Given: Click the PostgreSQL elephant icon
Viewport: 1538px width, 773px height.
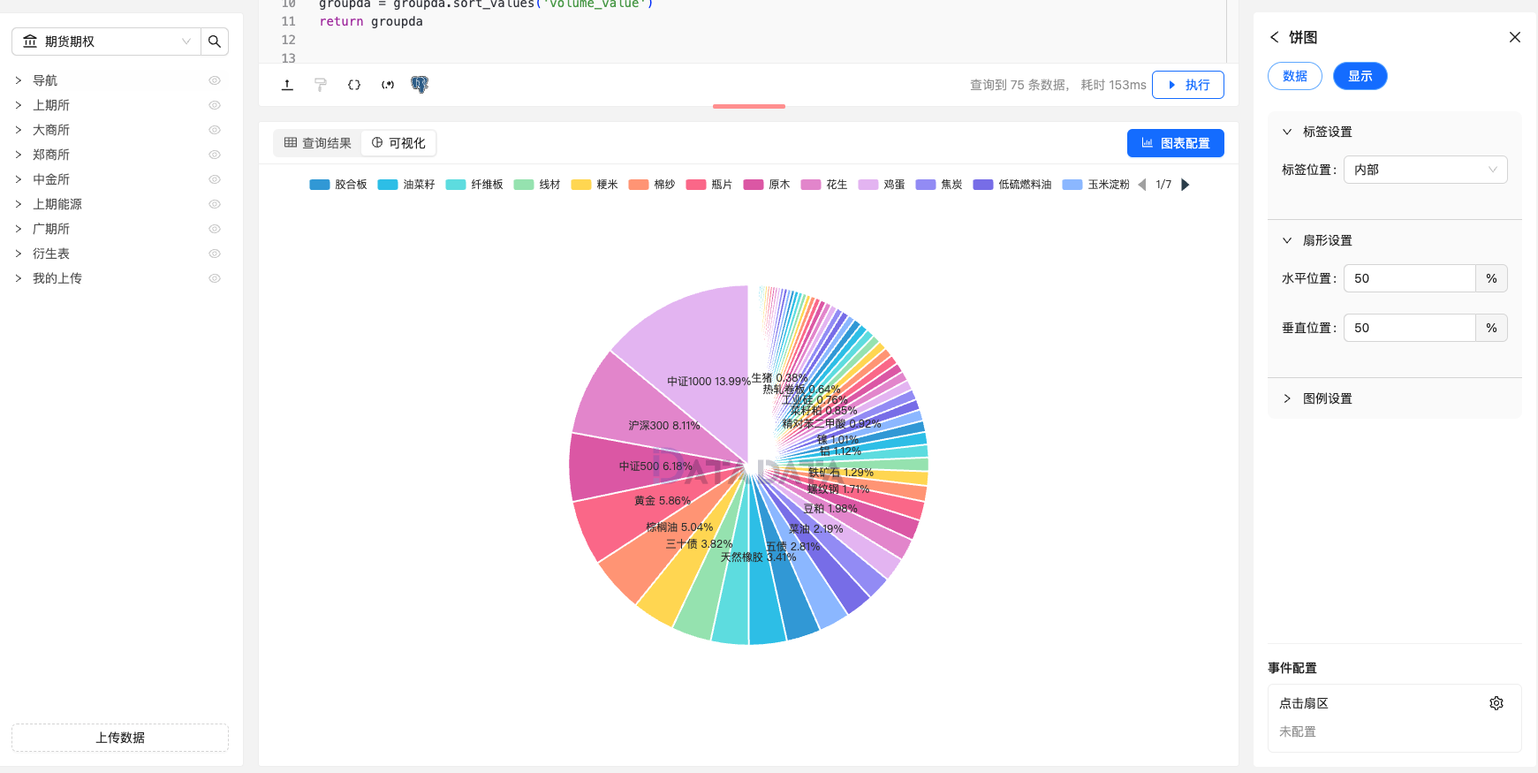Looking at the screenshot, I should (x=420, y=85).
